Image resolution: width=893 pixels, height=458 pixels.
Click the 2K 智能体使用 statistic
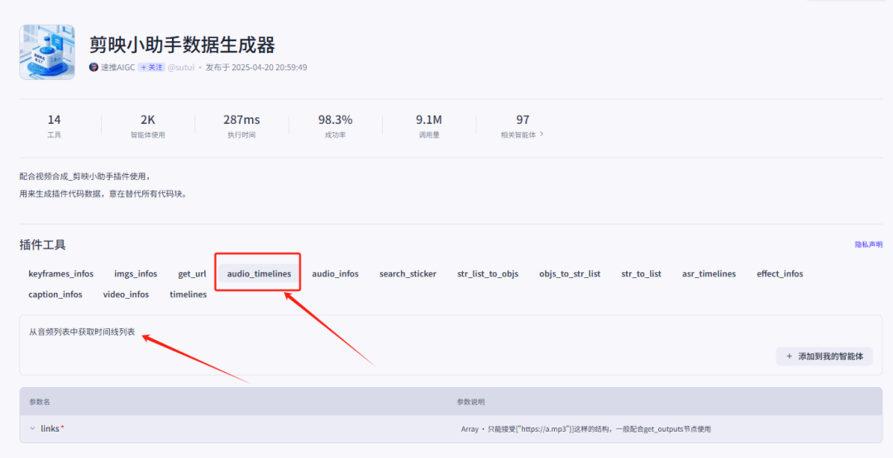[x=147, y=126]
